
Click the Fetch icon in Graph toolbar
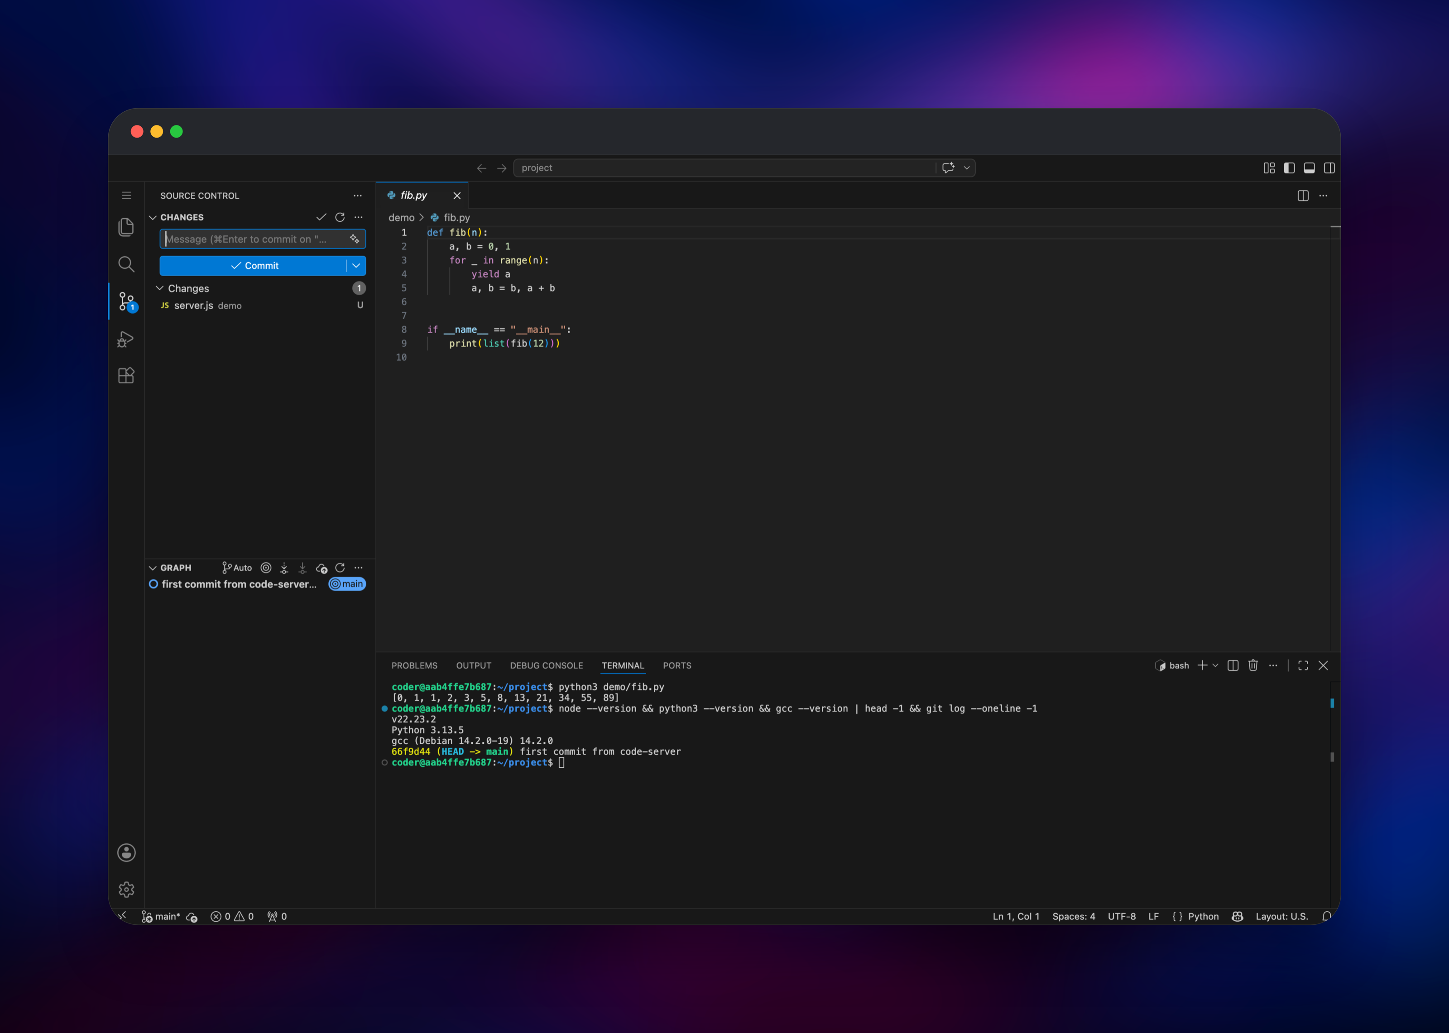point(284,567)
